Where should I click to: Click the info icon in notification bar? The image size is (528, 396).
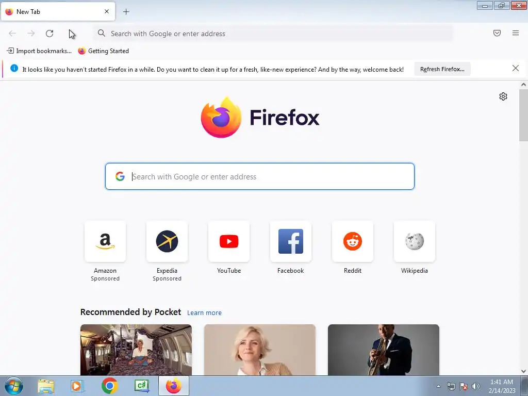(x=14, y=69)
